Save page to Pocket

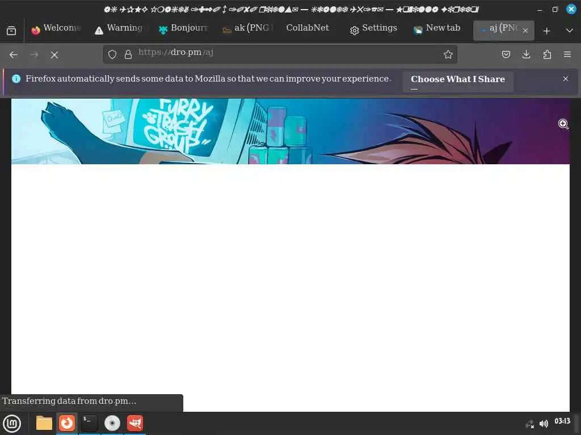tap(506, 55)
